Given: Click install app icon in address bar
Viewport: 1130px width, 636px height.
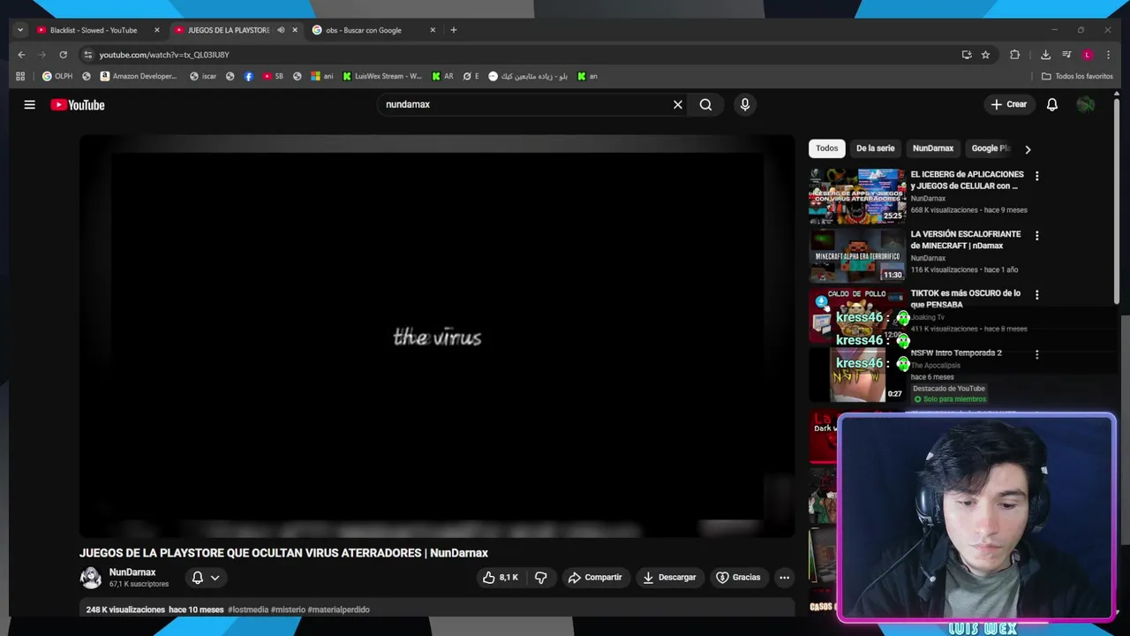Looking at the screenshot, I should [x=967, y=55].
